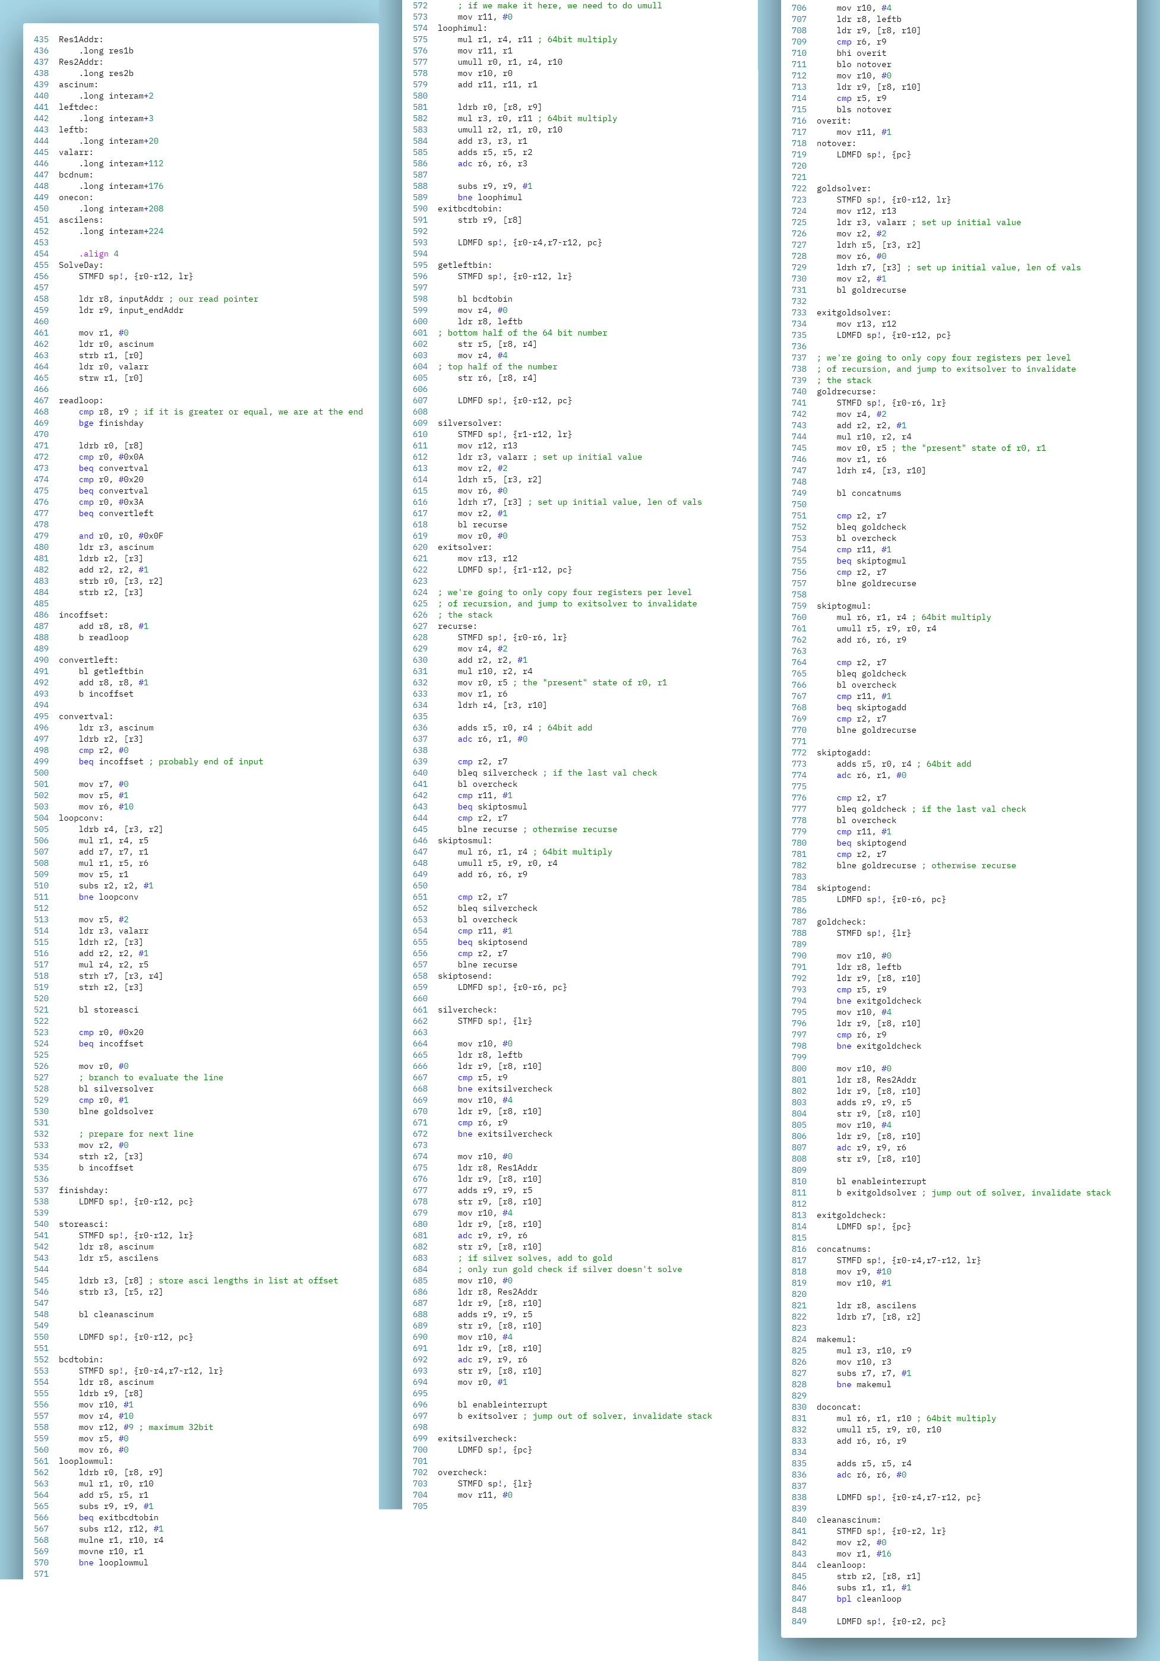
Task: Click the "goldcheck:" label definition
Action: pos(842,922)
